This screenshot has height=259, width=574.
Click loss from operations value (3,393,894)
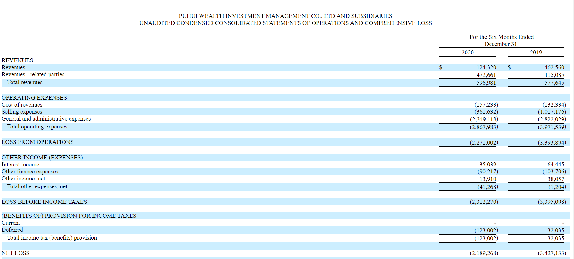pos(552,143)
